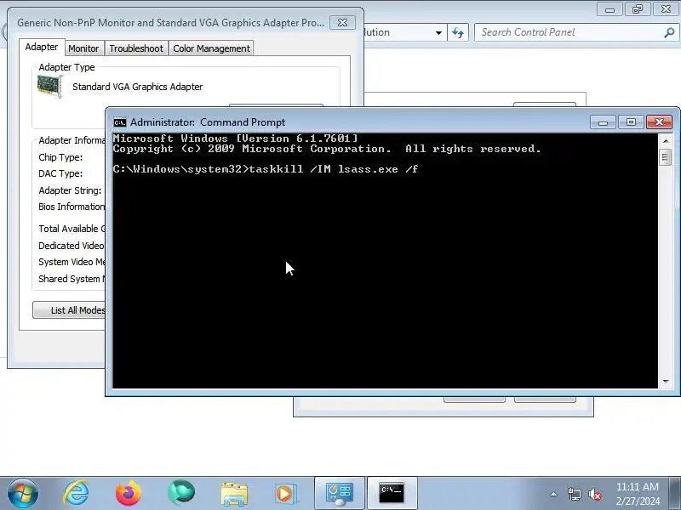
Task: Click 'Standard VGA Graphics Adapter' text
Action: click(137, 87)
